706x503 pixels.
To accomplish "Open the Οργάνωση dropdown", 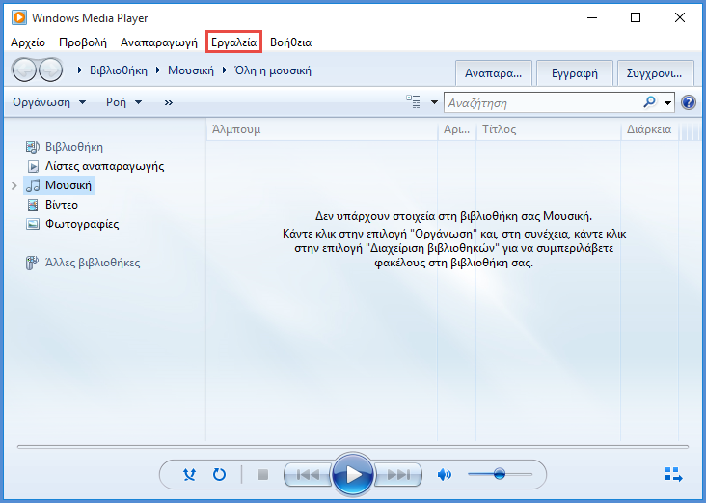I will (49, 102).
